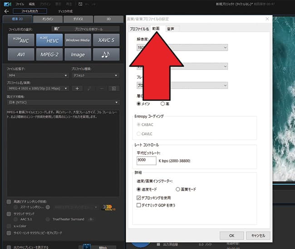
Task: Click the profile details icon
Action: pos(114,88)
